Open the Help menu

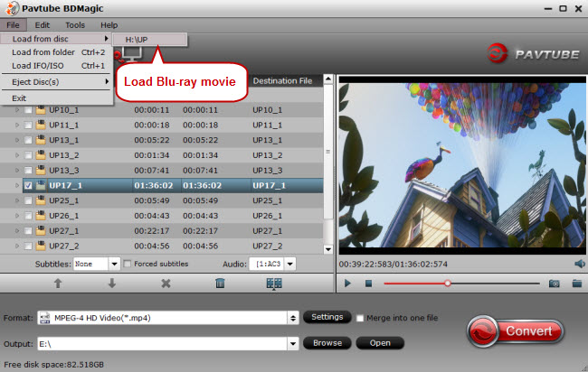[109, 25]
